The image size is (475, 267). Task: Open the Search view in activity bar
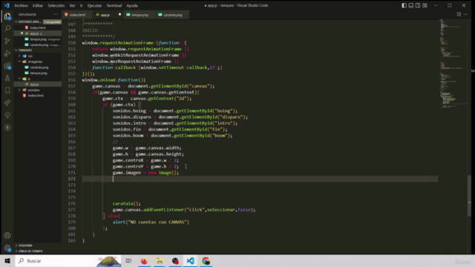pos(7,28)
